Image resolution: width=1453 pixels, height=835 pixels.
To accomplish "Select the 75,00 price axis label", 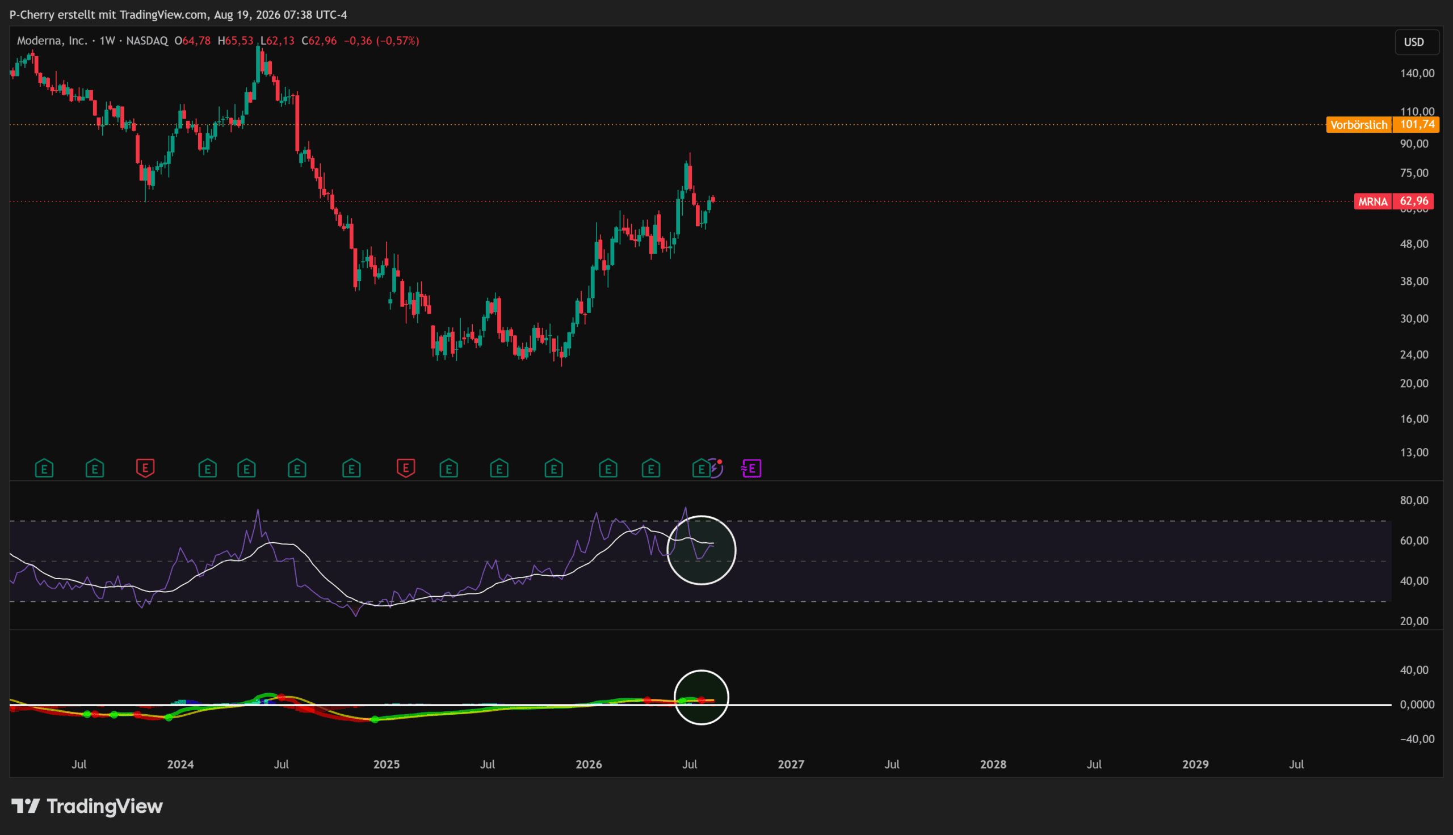I will point(1414,173).
